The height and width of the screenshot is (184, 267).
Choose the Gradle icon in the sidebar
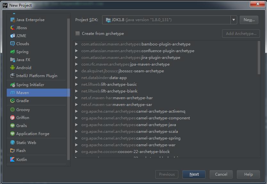pos(12,101)
